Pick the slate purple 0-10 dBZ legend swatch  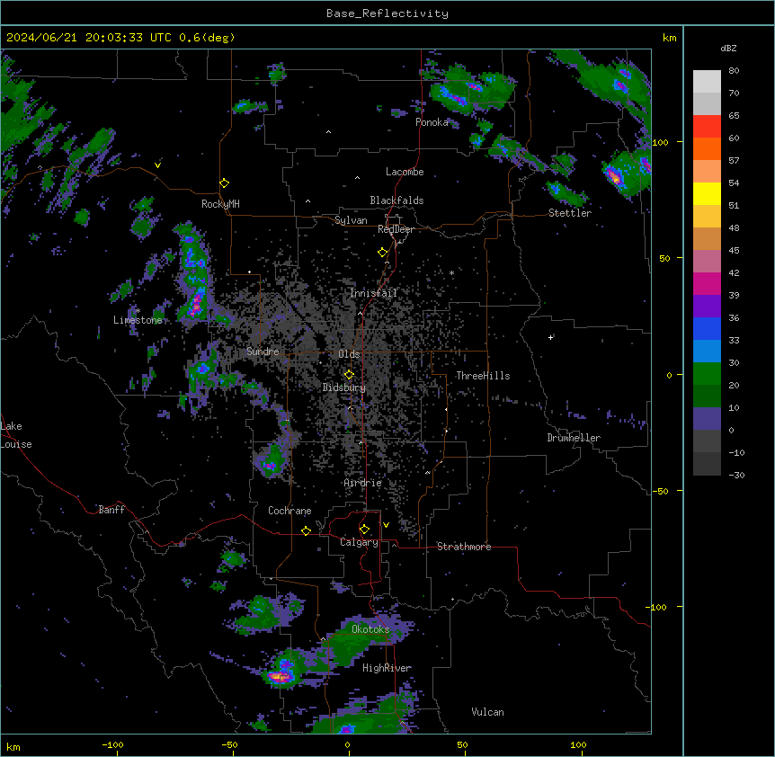pyautogui.click(x=707, y=419)
